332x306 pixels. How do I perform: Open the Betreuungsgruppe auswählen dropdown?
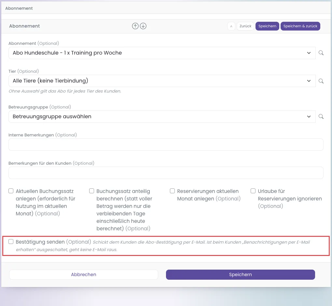point(162,116)
